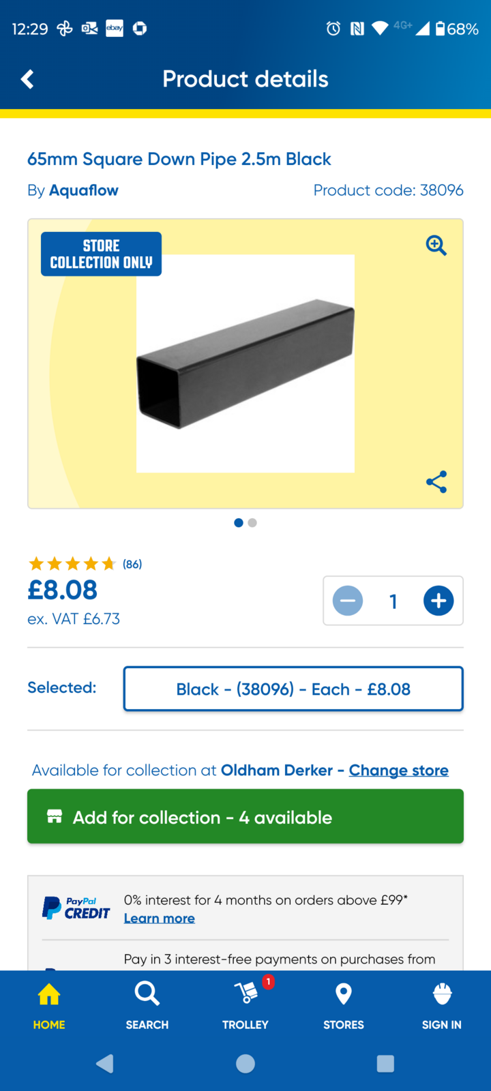Tap the Aquaflow brand name

coord(83,190)
